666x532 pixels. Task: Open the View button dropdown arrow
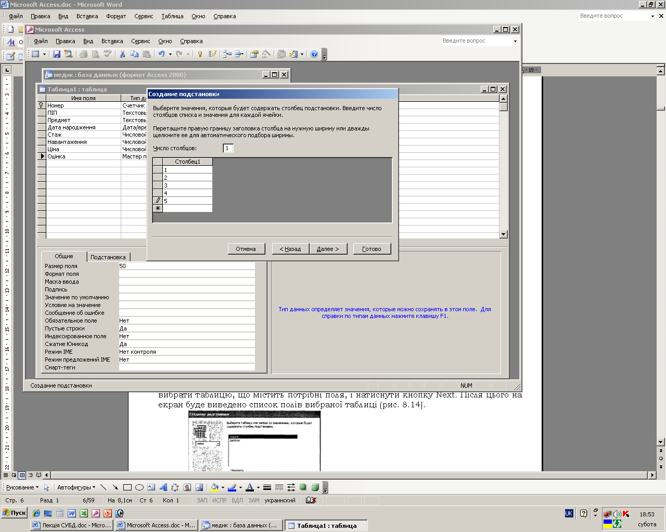coord(44,54)
